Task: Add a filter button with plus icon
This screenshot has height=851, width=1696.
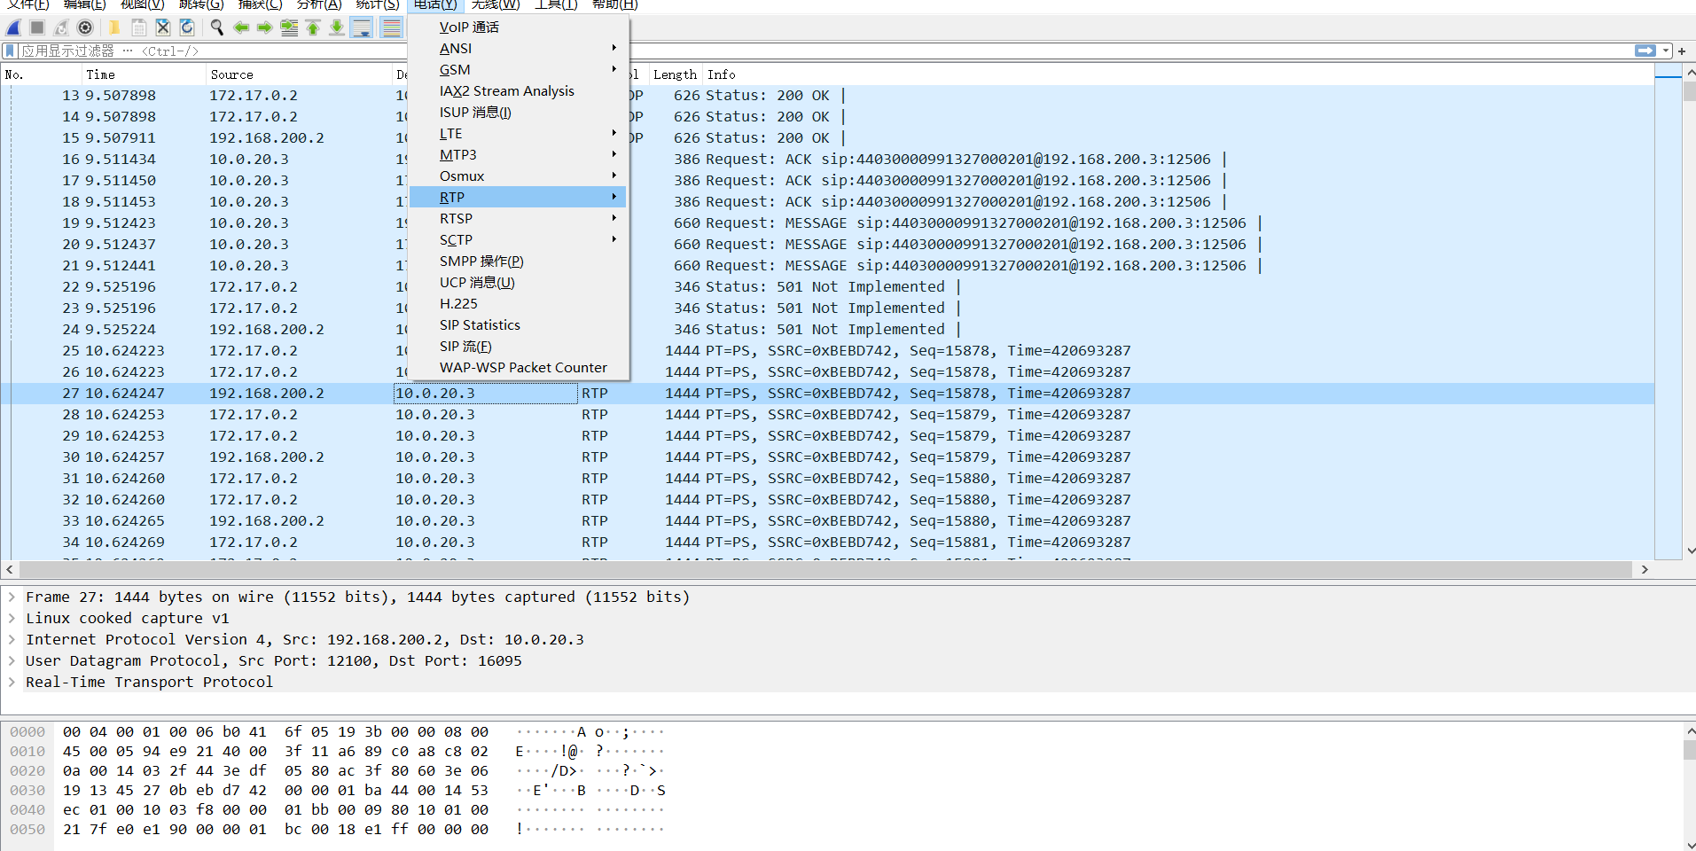Action: pyautogui.click(x=1682, y=51)
